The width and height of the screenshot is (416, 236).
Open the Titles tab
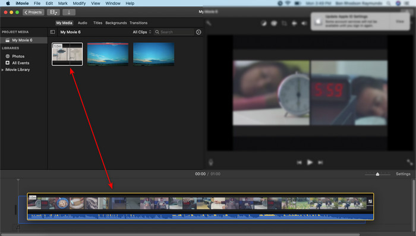click(x=97, y=23)
